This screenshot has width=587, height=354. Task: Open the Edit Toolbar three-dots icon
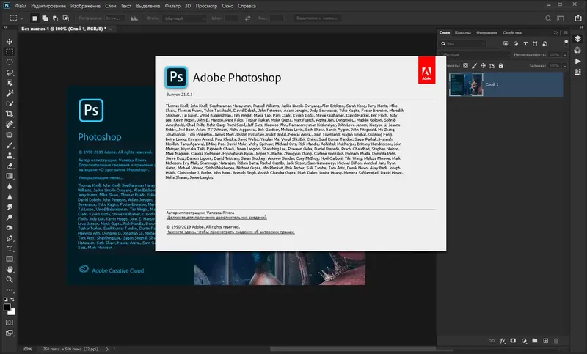[10, 290]
